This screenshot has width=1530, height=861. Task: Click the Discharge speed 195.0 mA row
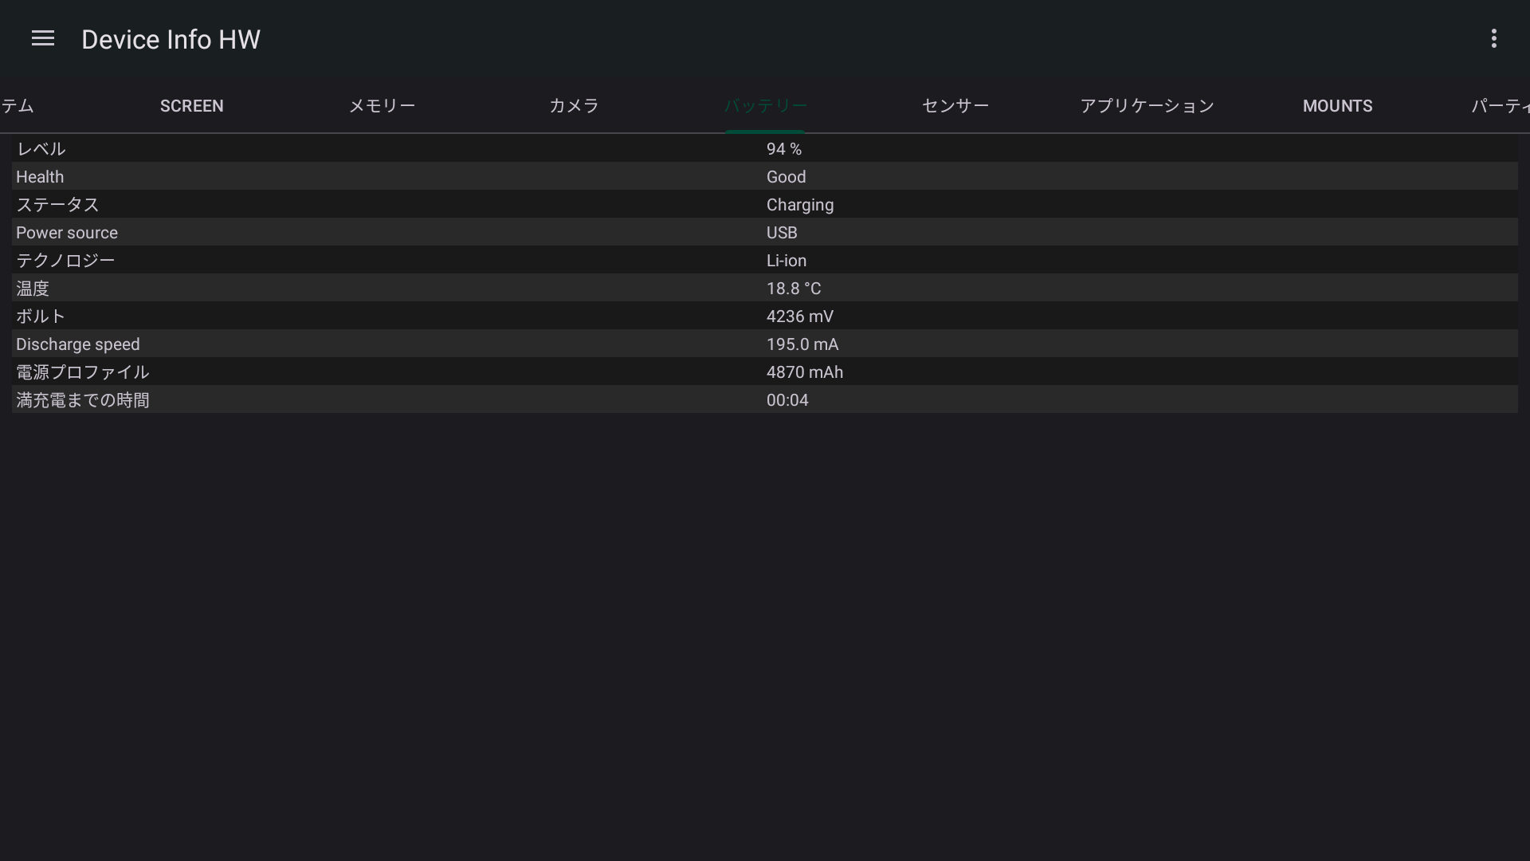pyautogui.click(x=765, y=344)
